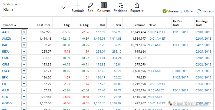
Task: Click AAPL bid price 167.97
Action: point(101,32)
